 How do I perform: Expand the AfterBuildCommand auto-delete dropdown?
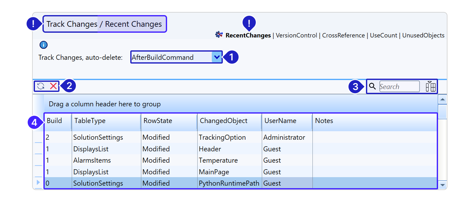216,57
